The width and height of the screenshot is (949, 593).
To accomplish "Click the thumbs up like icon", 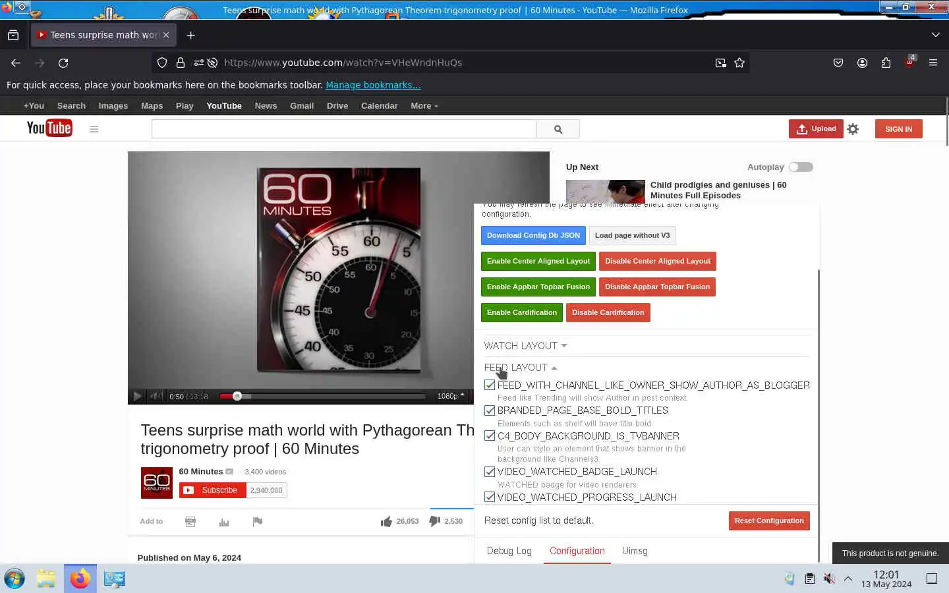I will point(386,521).
